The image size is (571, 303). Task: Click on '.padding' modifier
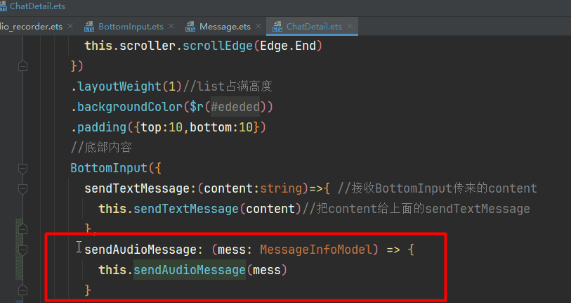98,127
